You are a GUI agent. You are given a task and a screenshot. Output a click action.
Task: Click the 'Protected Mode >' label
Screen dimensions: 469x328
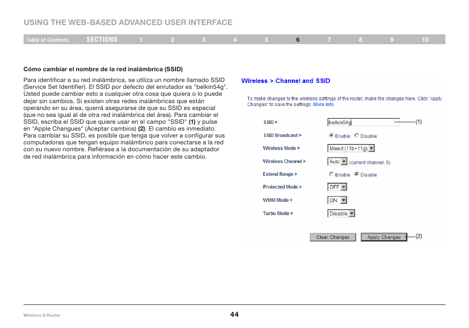[x=282, y=187]
